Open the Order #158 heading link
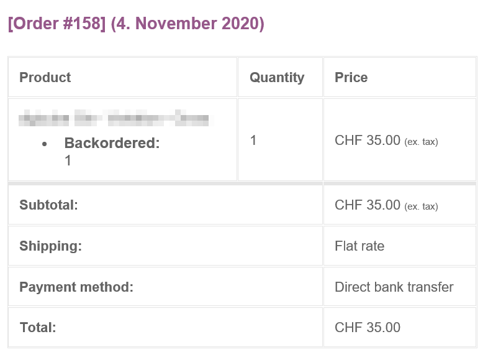488x357 pixels. pos(56,24)
